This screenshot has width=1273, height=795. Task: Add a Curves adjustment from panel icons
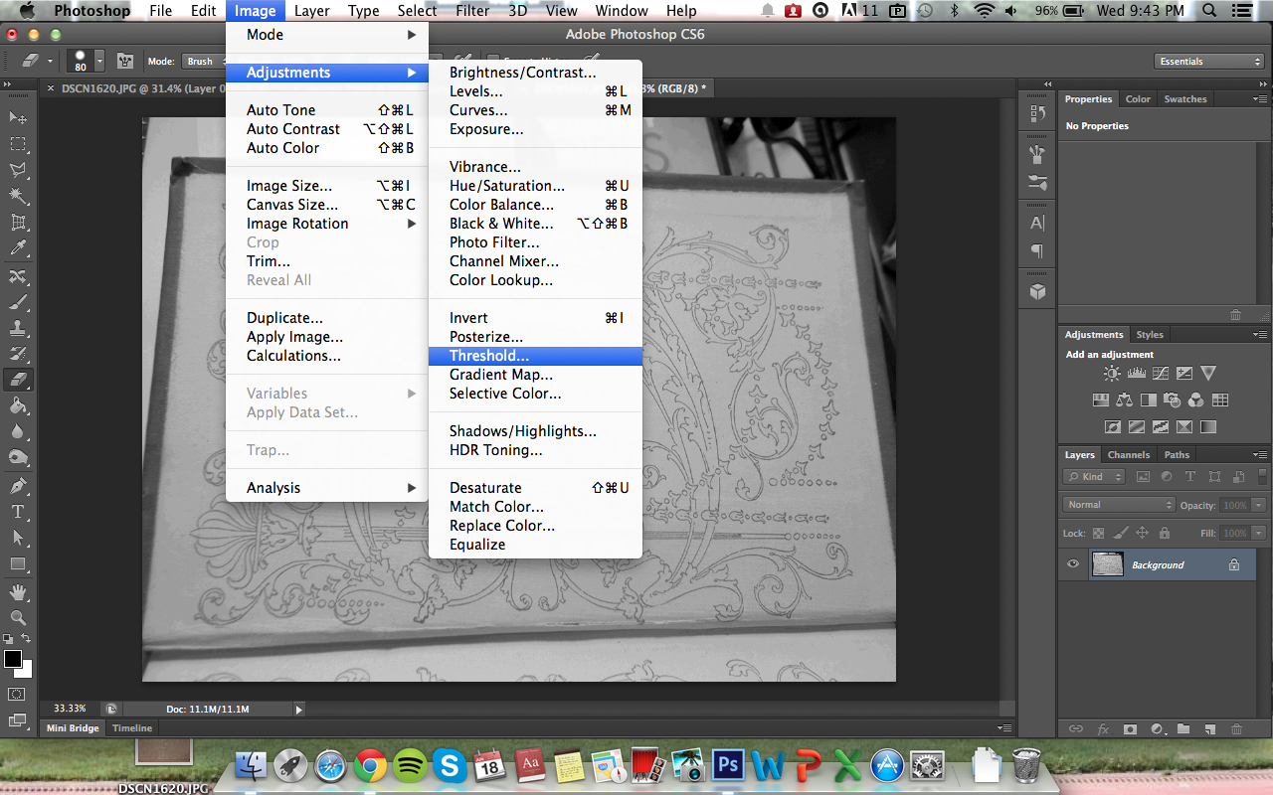[x=1161, y=374]
